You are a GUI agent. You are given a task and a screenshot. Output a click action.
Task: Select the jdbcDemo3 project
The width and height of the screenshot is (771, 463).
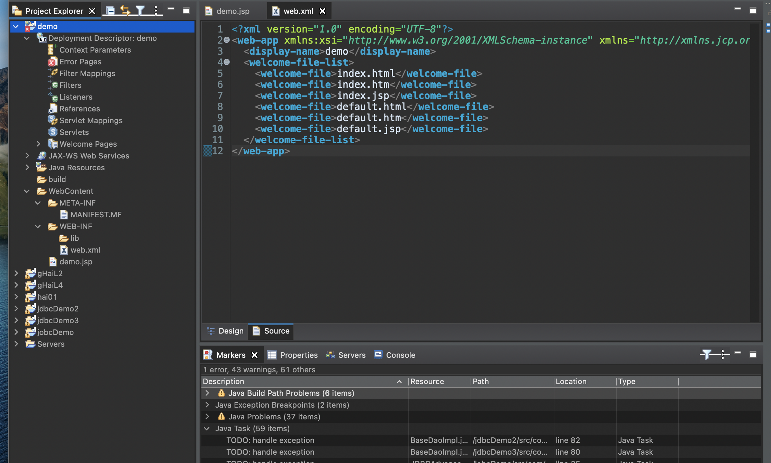click(x=58, y=320)
